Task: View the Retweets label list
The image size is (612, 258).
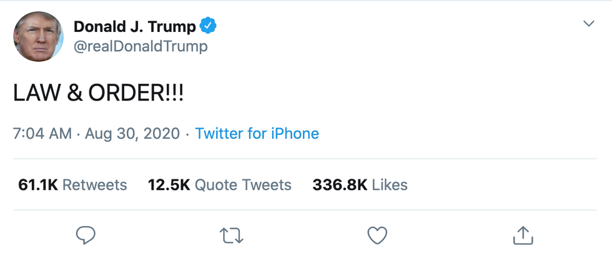Action: point(94,185)
